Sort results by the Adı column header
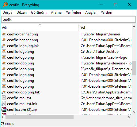 (x=40, y=27)
